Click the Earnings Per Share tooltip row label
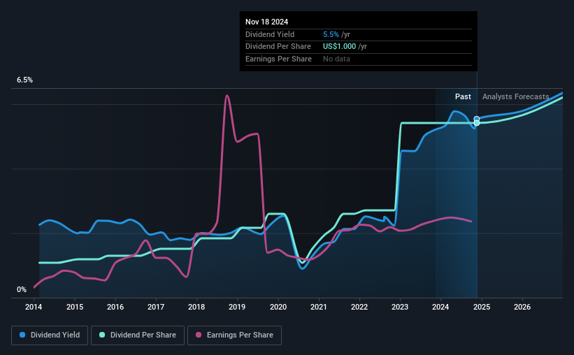The width and height of the screenshot is (574, 355). tap(278, 59)
